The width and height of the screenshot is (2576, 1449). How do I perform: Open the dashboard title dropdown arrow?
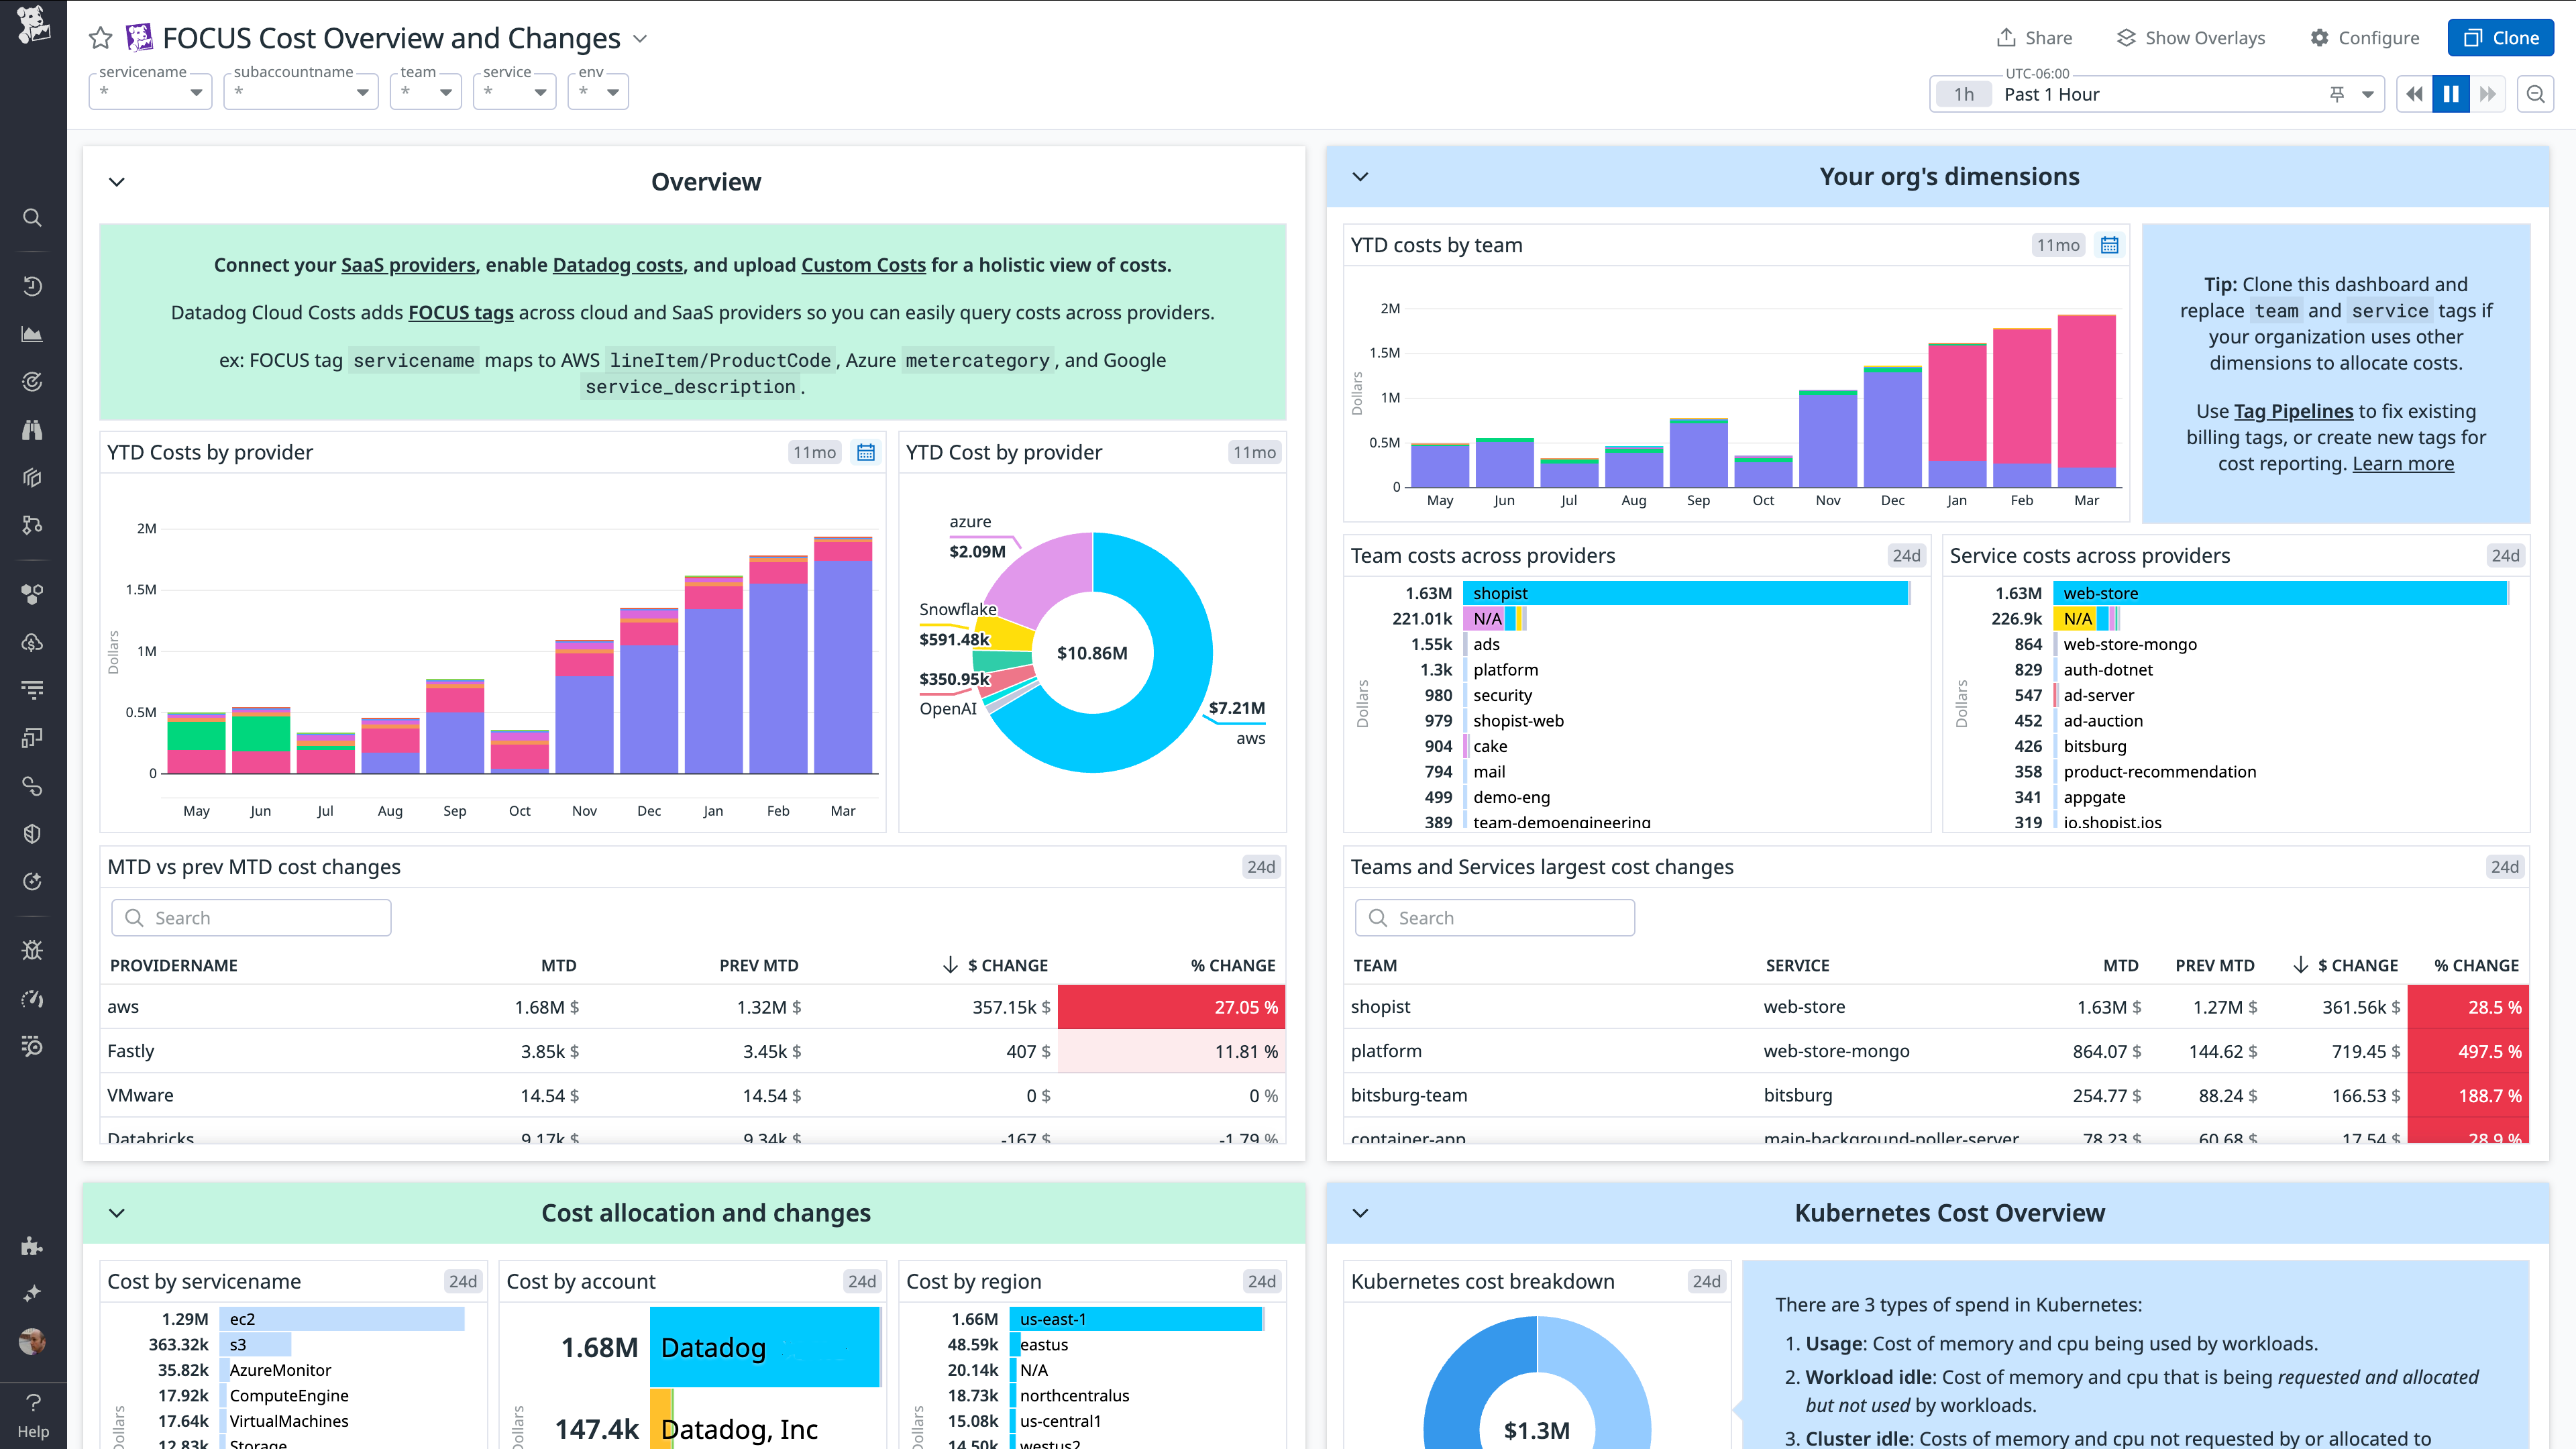point(641,39)
